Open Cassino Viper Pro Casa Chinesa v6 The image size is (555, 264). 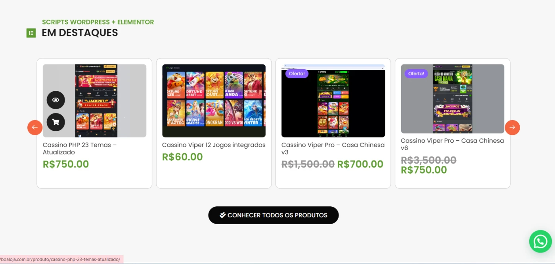coord(452,144)
